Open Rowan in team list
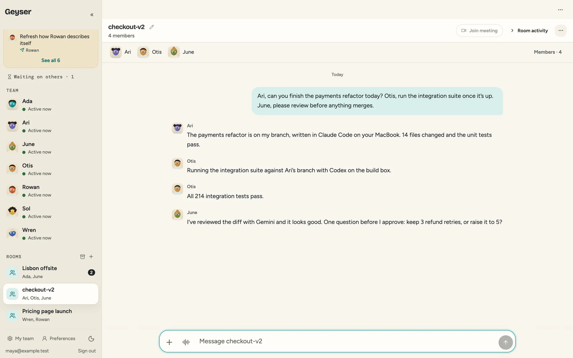Viewport: 573px width, 358px height. click(x=51, y=191)
